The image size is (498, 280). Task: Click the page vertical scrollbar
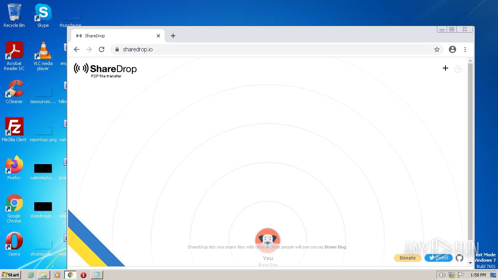point(470,152)
